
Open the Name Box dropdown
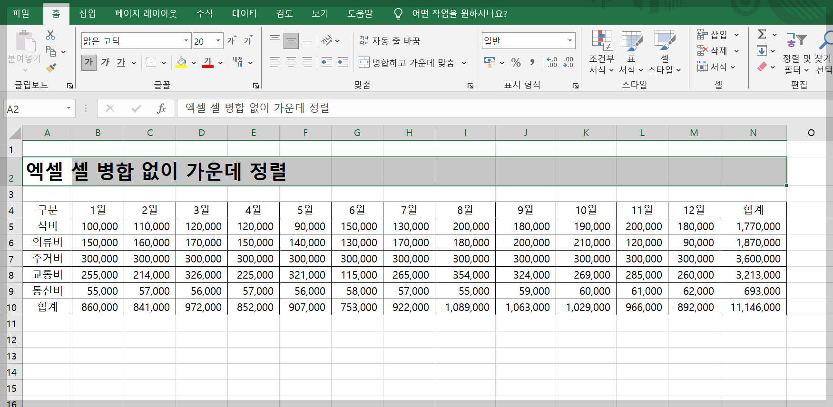(69, 108)
